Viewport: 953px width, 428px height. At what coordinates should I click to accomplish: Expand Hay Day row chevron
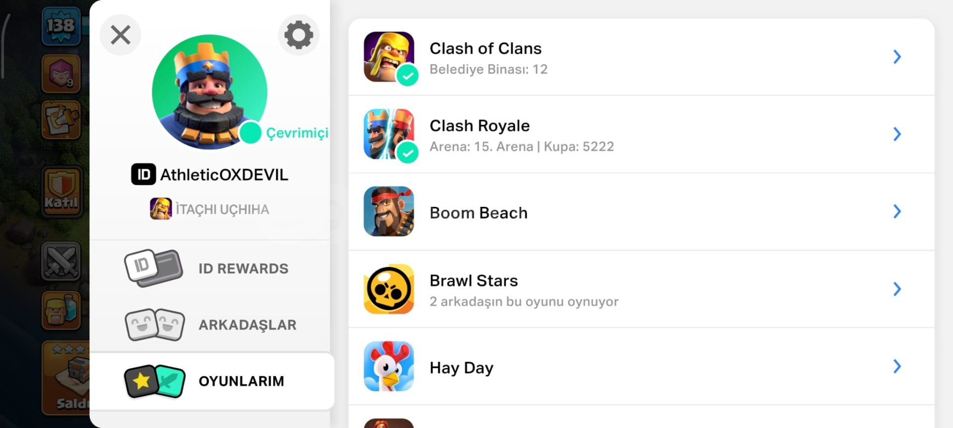point(897,366)
